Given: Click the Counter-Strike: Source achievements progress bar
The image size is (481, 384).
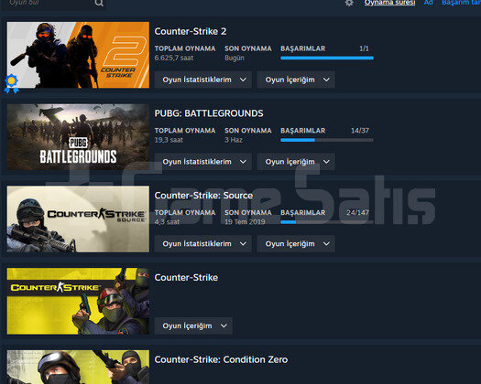Looking at the screenshot, I should click(327, 222).
